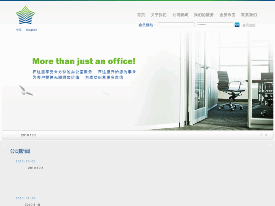Go to banner slide 3
This screenshot has height=206, width=275.
point(266,135)
